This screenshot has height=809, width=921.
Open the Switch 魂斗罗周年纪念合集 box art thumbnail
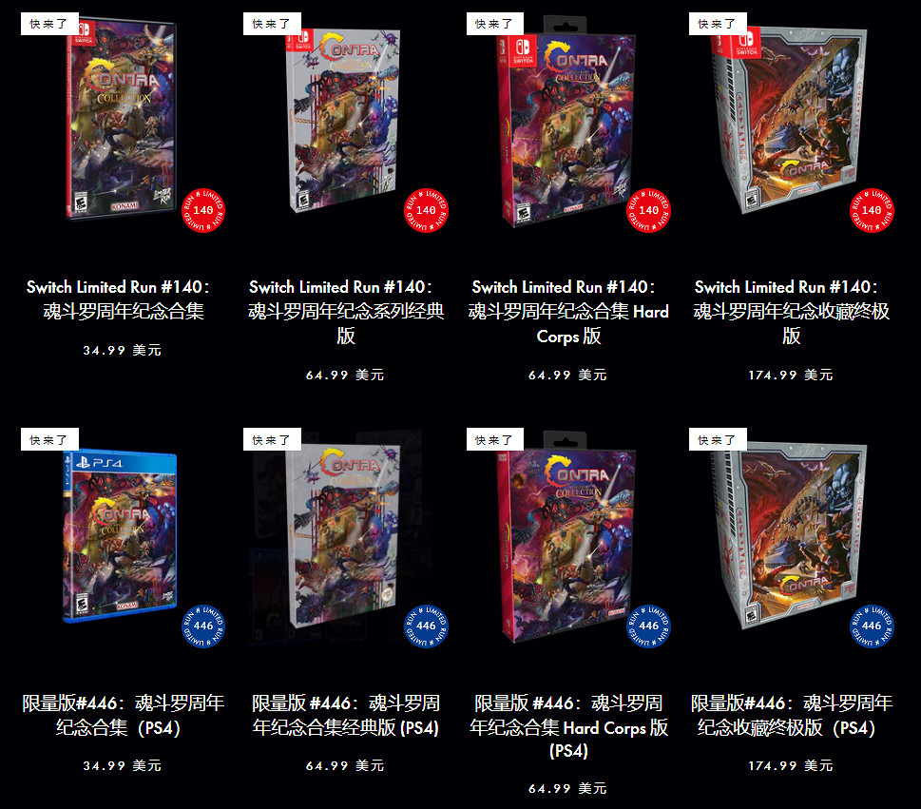point(121,119)
